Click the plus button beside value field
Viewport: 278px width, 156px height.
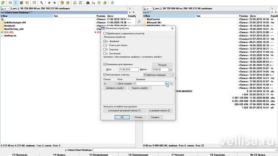pos(172,84)
